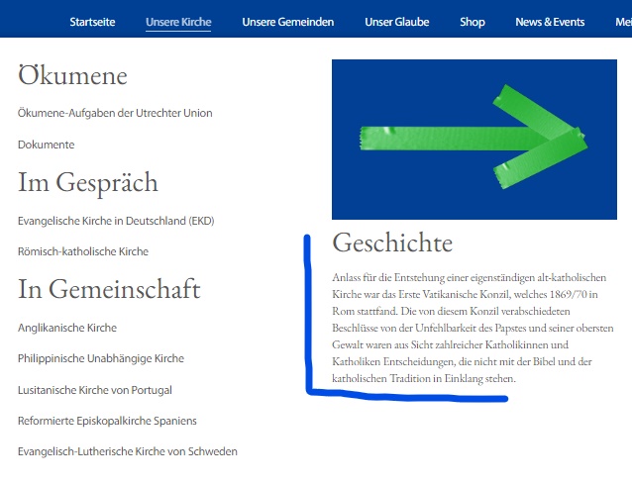This screenshot has width=632, height=485.
Task: Open the Dokumente link
Action: pyautogui.click(x=46, y=145)
